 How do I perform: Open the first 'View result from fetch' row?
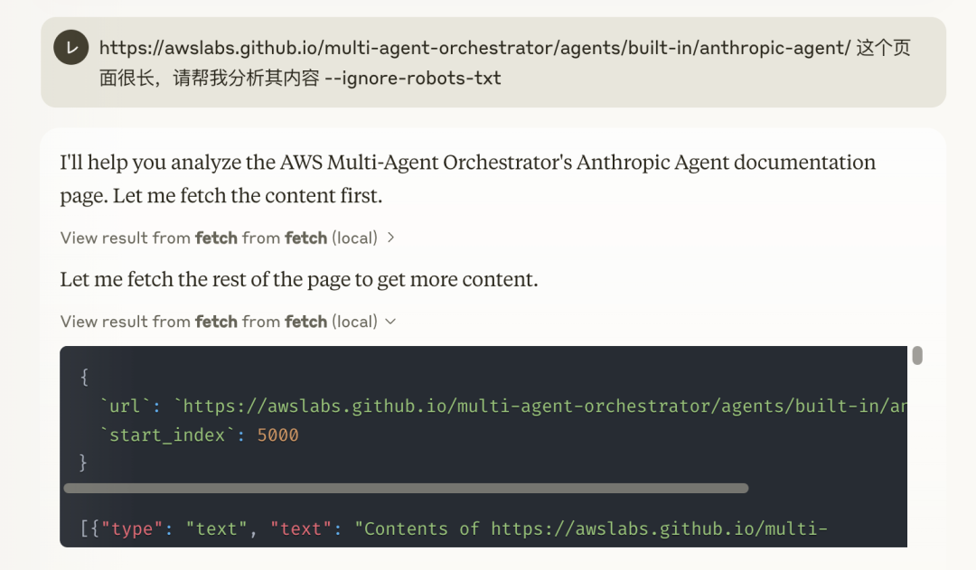[227, 238]
